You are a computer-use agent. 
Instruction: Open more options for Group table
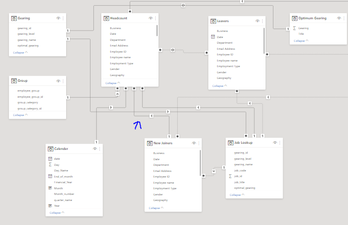(x=63, y=81)
